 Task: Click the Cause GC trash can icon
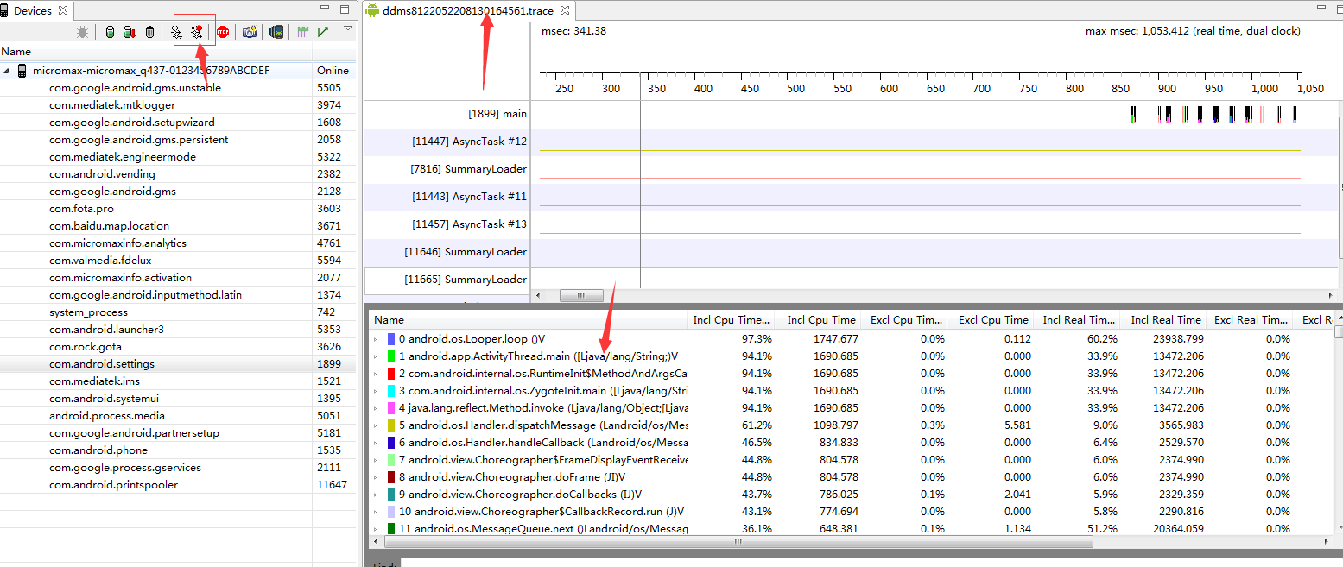click(x=149, y=32)
